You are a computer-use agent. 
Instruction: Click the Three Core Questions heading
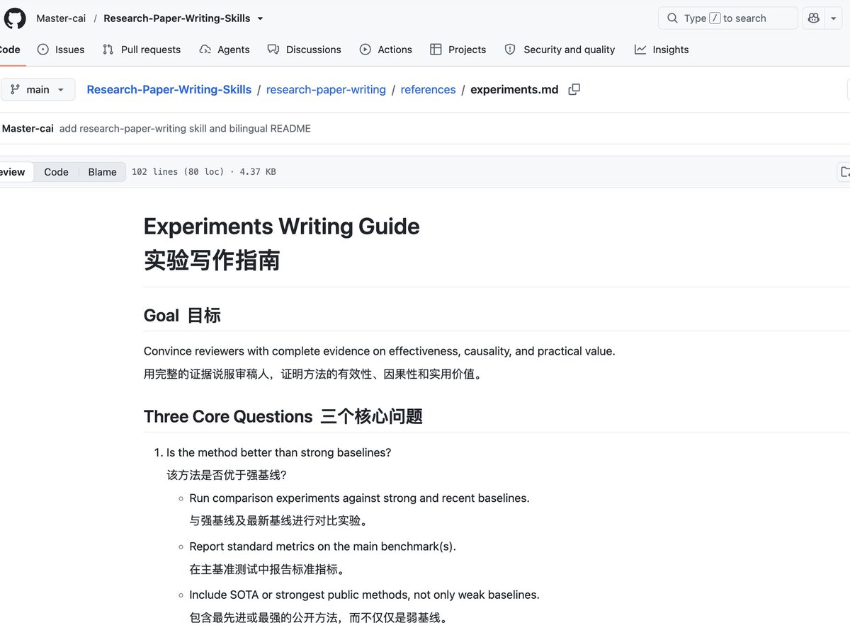point(283,416)
